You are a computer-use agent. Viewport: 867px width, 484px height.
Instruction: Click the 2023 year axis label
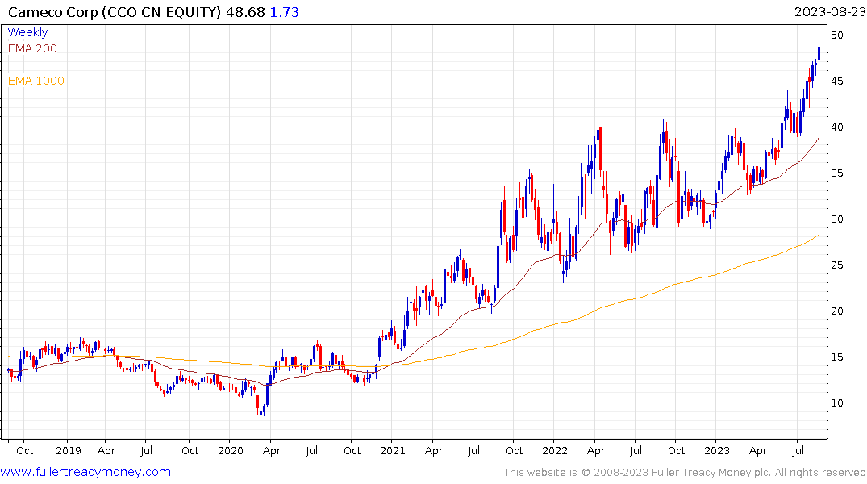click(x=717, y=450)
